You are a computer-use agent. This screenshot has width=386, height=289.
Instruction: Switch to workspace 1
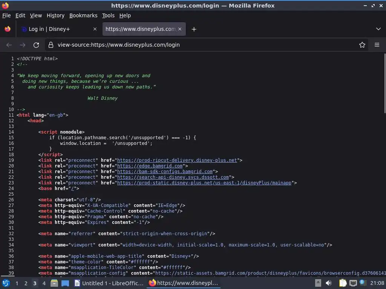[17, 283]
